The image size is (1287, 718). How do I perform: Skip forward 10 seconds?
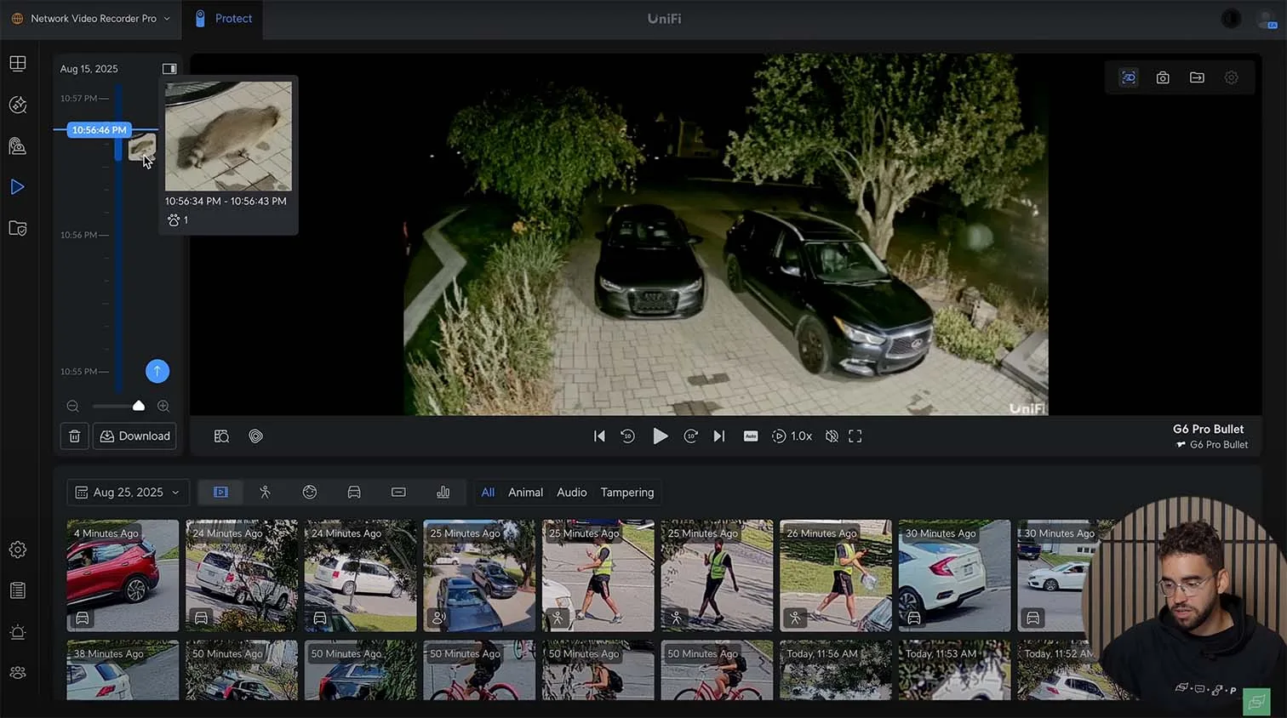[691, 436]
